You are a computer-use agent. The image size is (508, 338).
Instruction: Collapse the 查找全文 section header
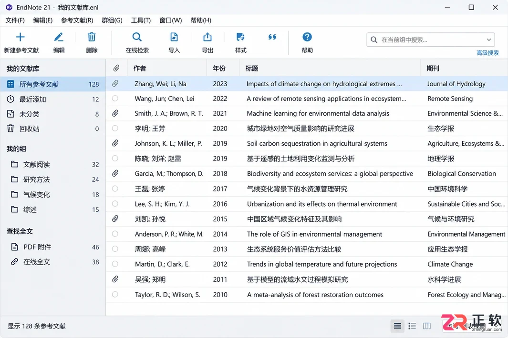coord(20,231)
